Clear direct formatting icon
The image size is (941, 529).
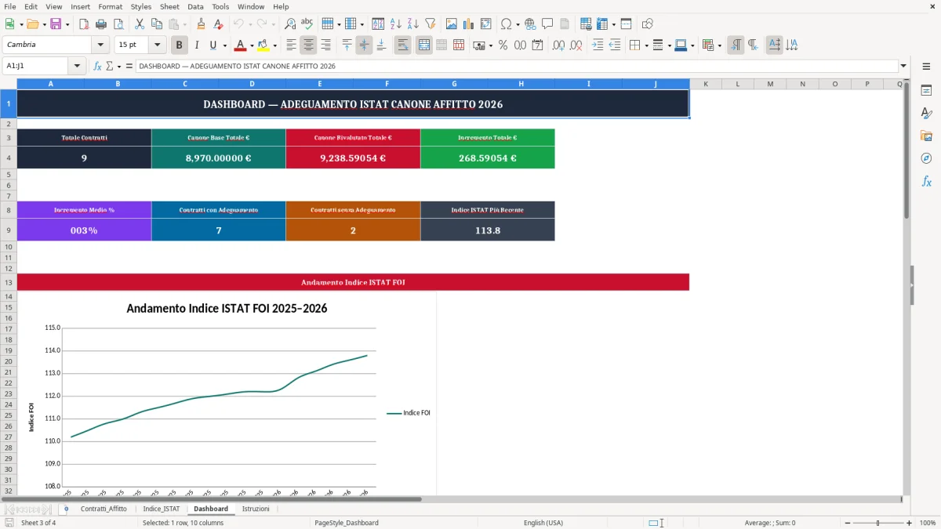219,24
